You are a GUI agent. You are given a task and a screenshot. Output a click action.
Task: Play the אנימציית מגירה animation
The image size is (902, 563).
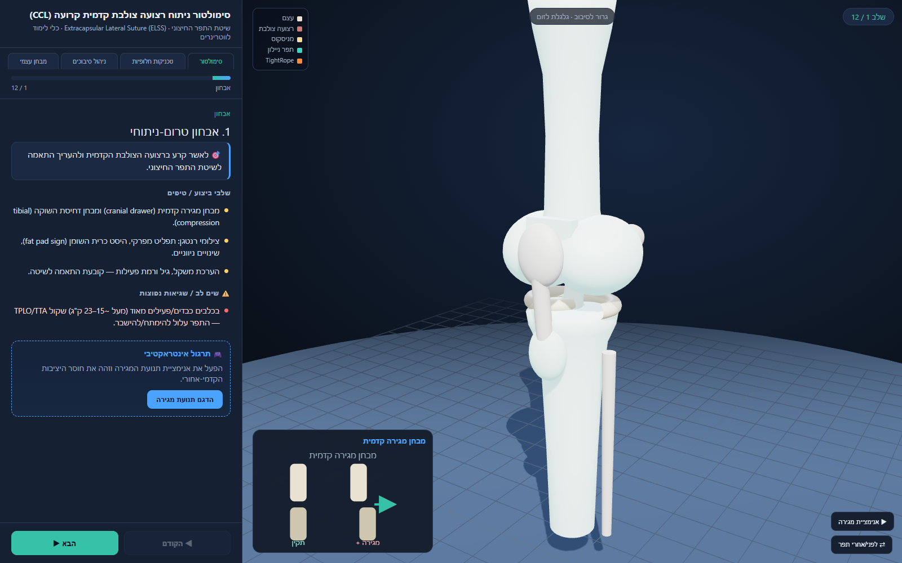click(x=862, y=522)
